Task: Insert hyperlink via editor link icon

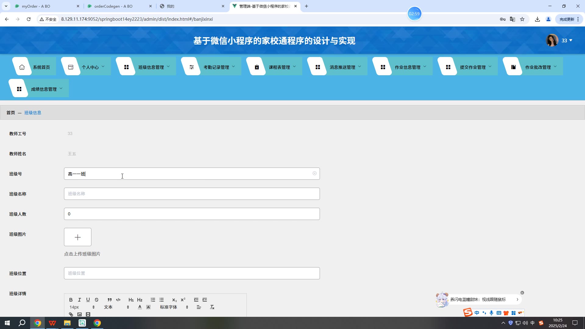Action: pos(71,314)
